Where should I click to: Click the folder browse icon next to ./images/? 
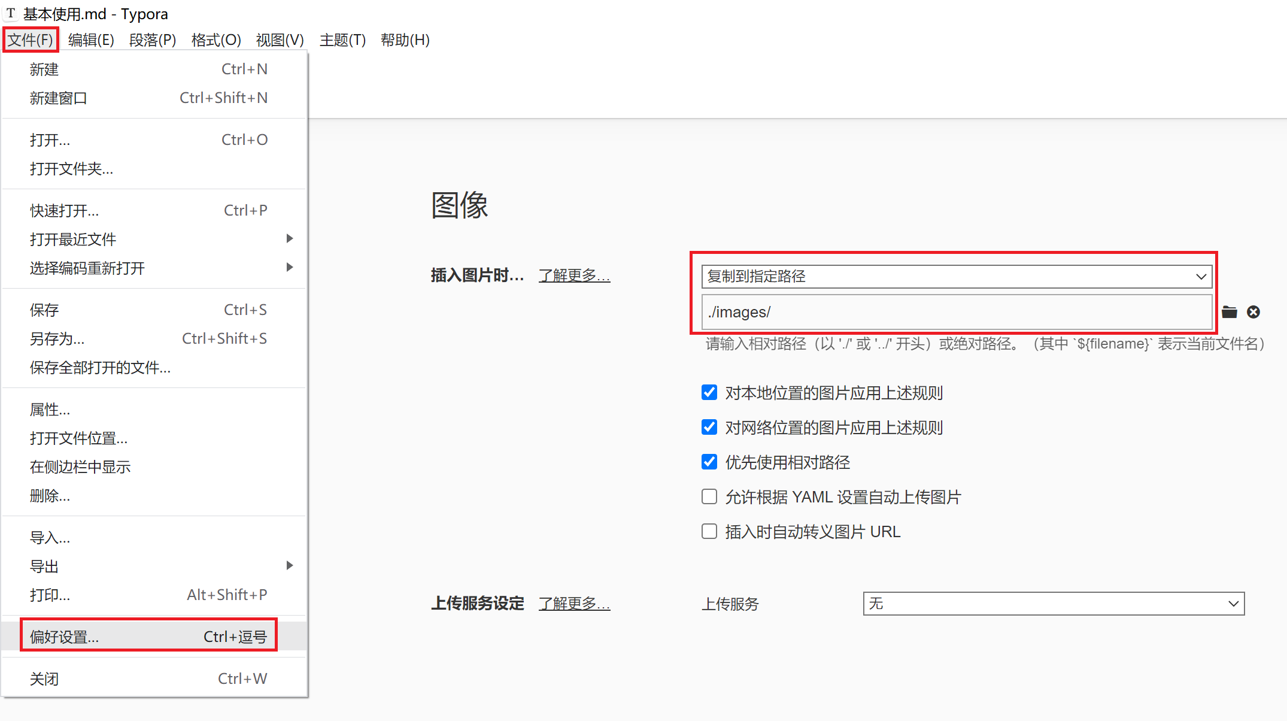coord(1230,312)
